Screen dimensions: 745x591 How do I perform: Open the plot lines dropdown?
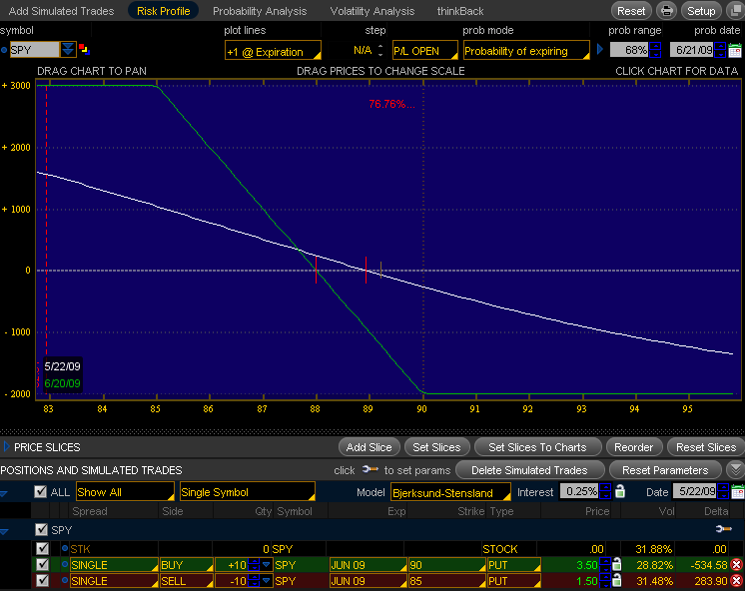coord(273,51)
